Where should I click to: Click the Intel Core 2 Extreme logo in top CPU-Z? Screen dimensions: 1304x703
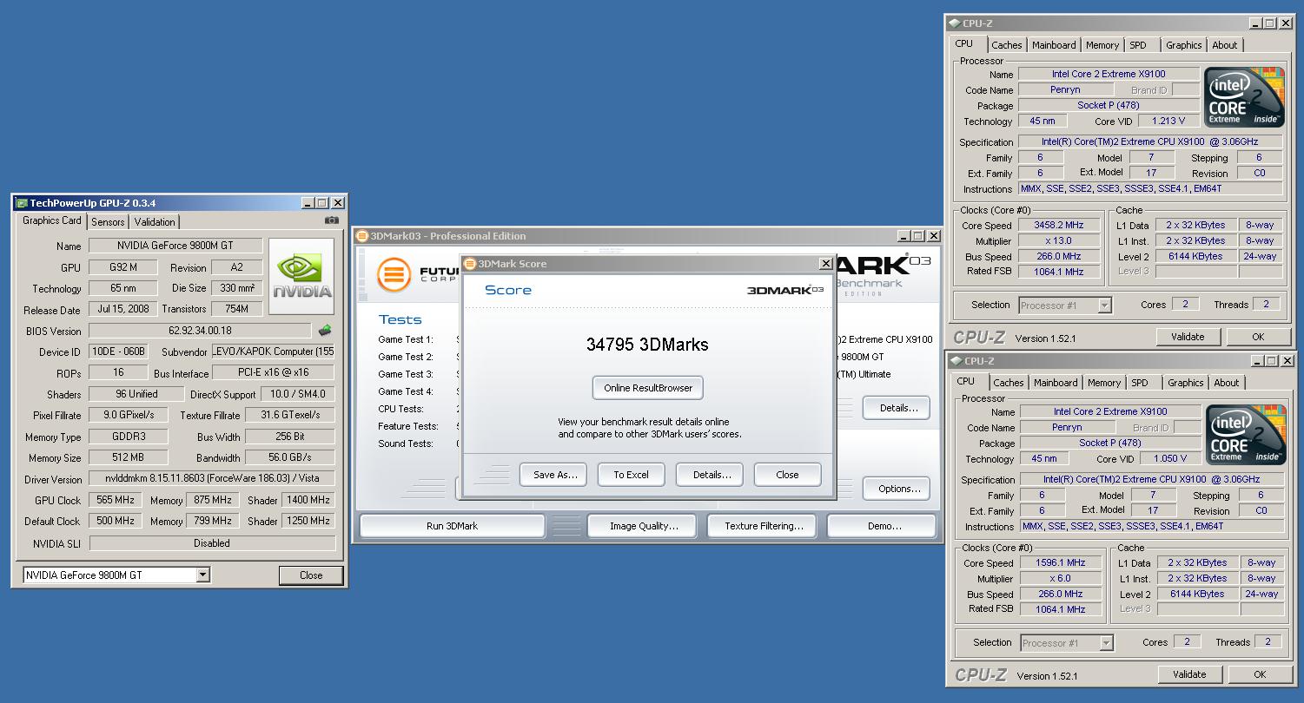coord(1244,96)
